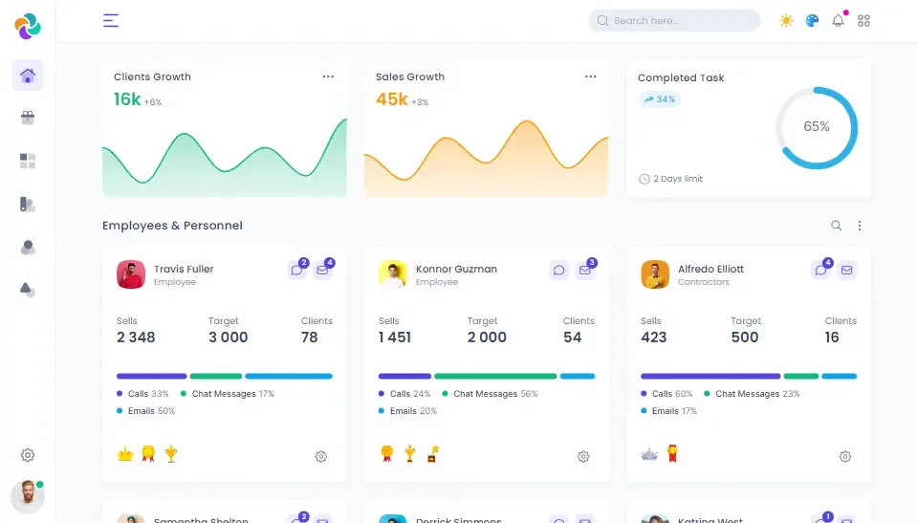Open Konnor Guzman name link
This screenshot has height=523, width=917.
456,269
